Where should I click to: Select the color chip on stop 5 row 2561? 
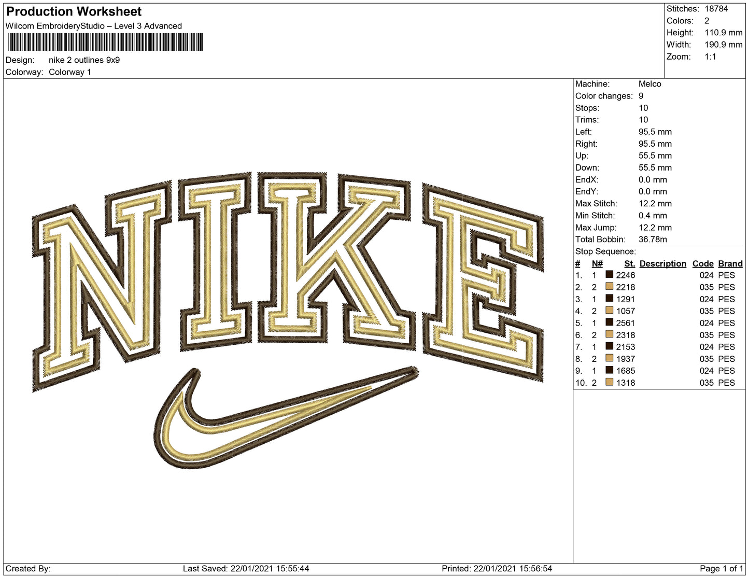coord(609,322)
